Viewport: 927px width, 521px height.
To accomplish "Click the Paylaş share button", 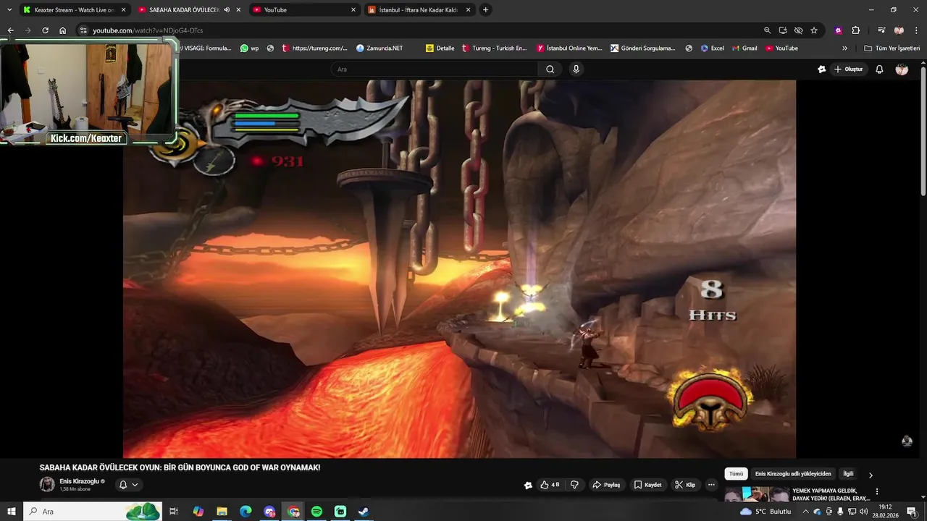I will click(x=606, y=485).
